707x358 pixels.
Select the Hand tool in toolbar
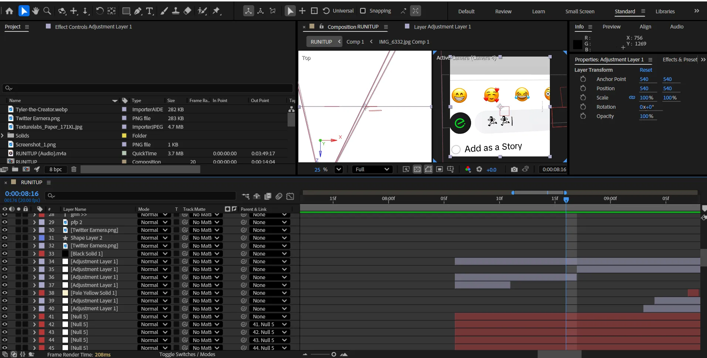point(35,11)
